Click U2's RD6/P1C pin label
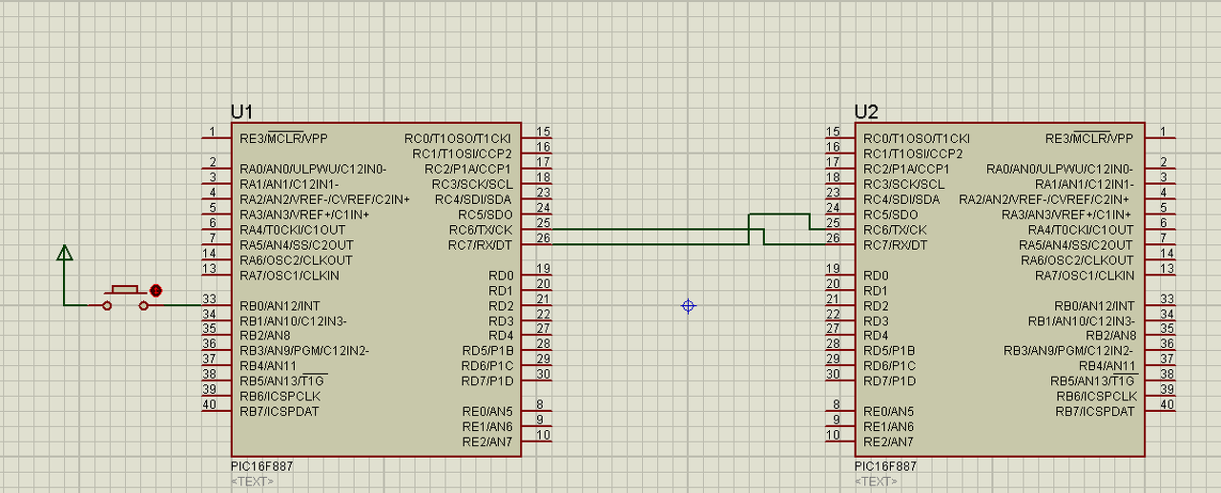 coord(889,365)
